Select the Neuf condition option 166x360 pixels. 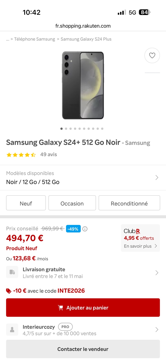click(26, 203)
